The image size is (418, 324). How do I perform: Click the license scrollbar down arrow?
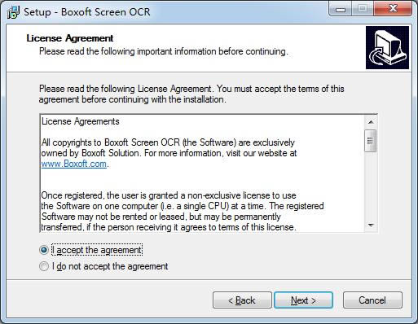371,225
